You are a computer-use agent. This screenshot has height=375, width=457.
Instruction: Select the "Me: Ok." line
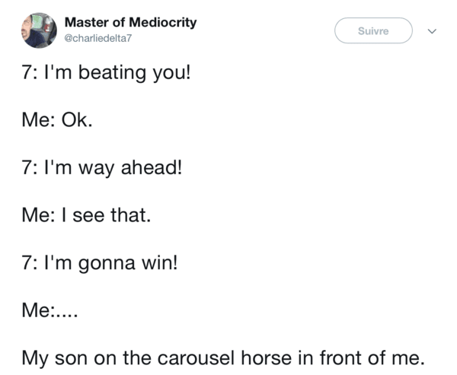(x=57, y=119)
